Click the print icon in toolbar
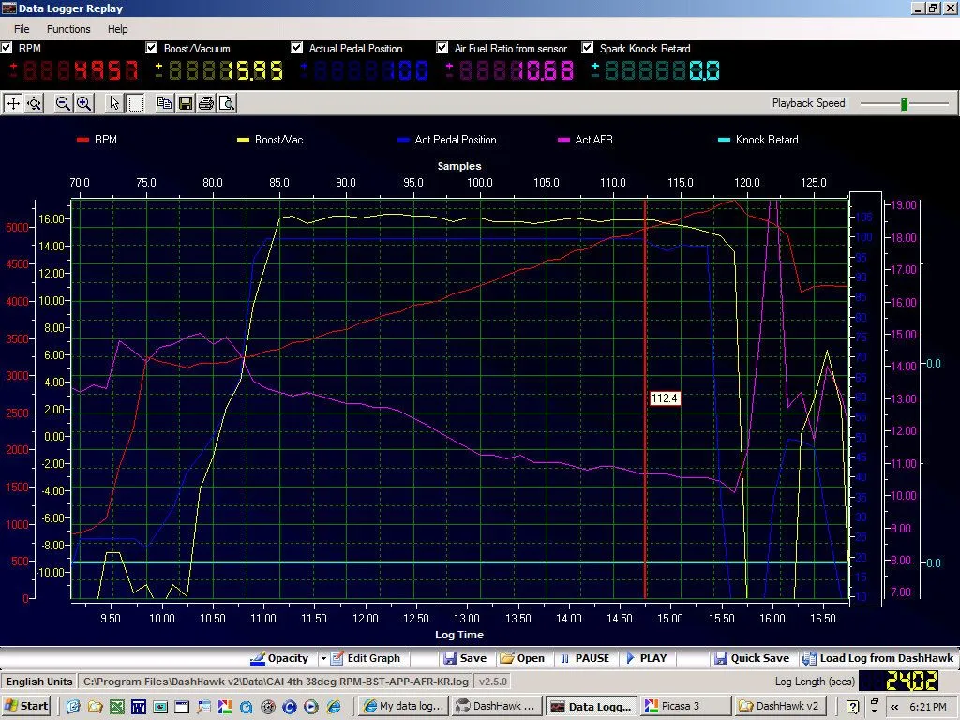The height and width of the screenshot is (720, 960). 206,103
